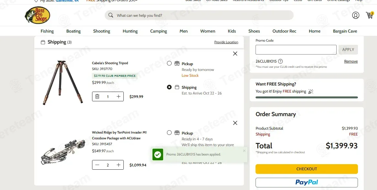Open the Bargain Cave menu
377x190 pixels.
click(x=345, y=31)
